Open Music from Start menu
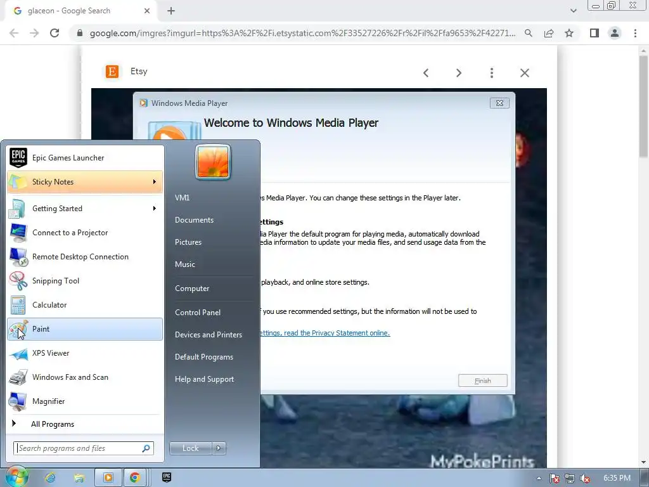The height and width of the screenshot is (487, 649). (x=184, y=264)
